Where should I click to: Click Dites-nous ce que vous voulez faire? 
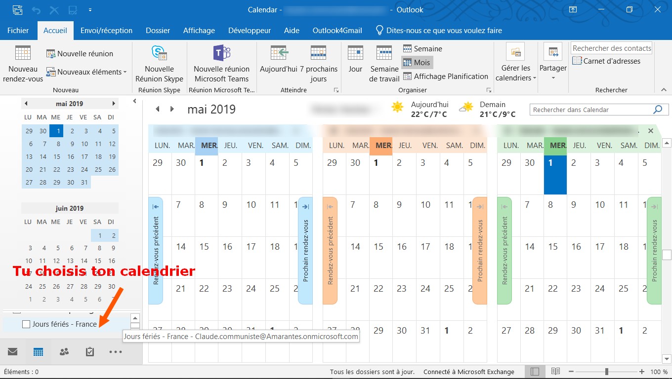[439, 30]
